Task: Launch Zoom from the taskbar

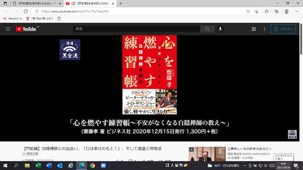Action: tap(103, 166)
